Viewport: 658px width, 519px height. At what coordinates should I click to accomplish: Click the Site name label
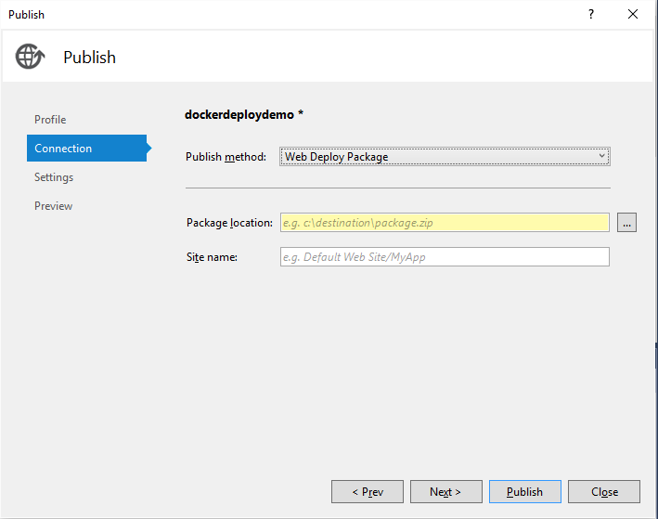pos(212,257)
